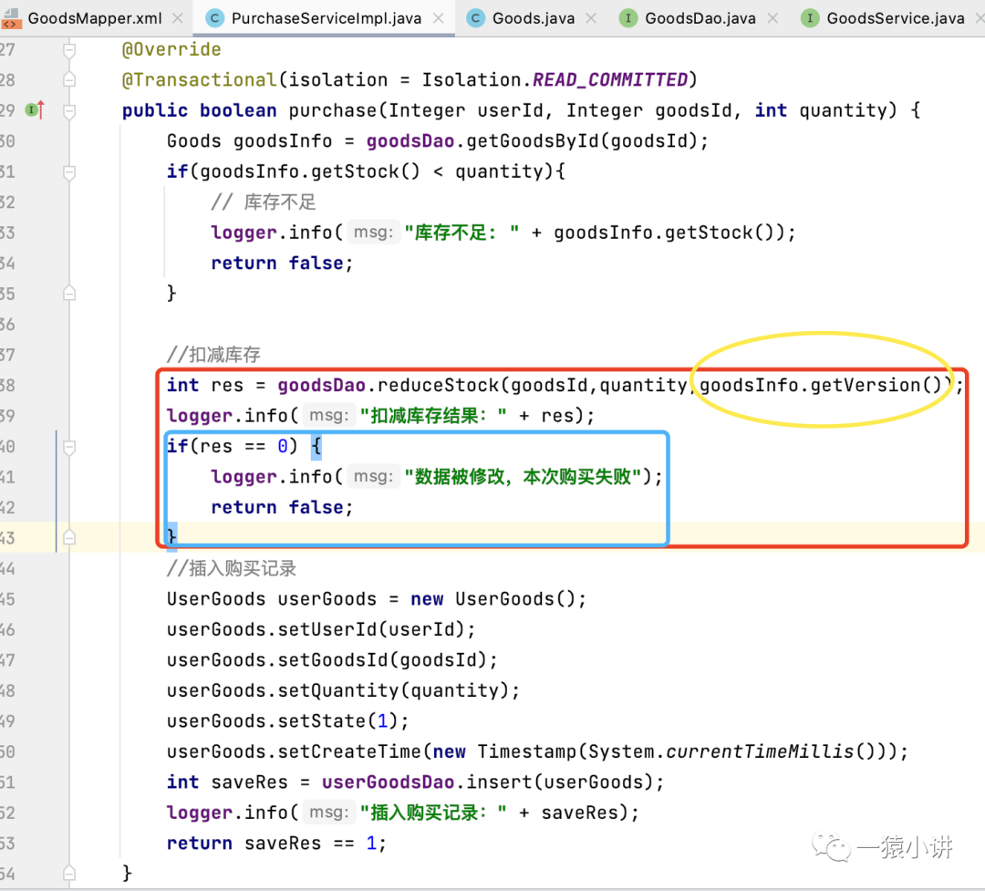Click on userGoods.setQuantity(quantity) line
The width and height of the screenshot is (985, 891).
coord(343,690)
